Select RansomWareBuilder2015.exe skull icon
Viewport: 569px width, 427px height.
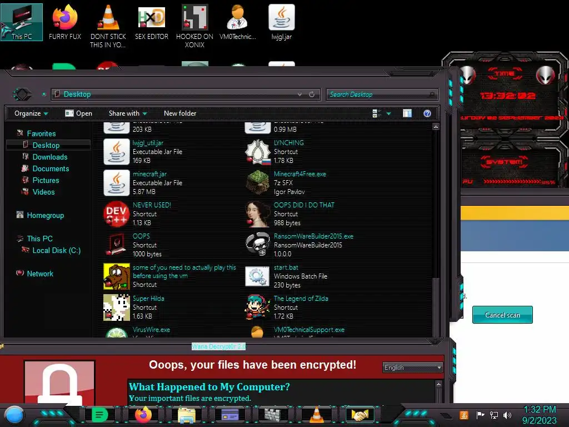[258, 245]
